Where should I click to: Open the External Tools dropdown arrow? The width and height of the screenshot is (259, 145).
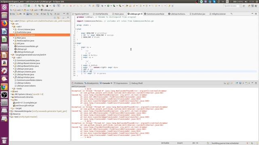point(123,6)
